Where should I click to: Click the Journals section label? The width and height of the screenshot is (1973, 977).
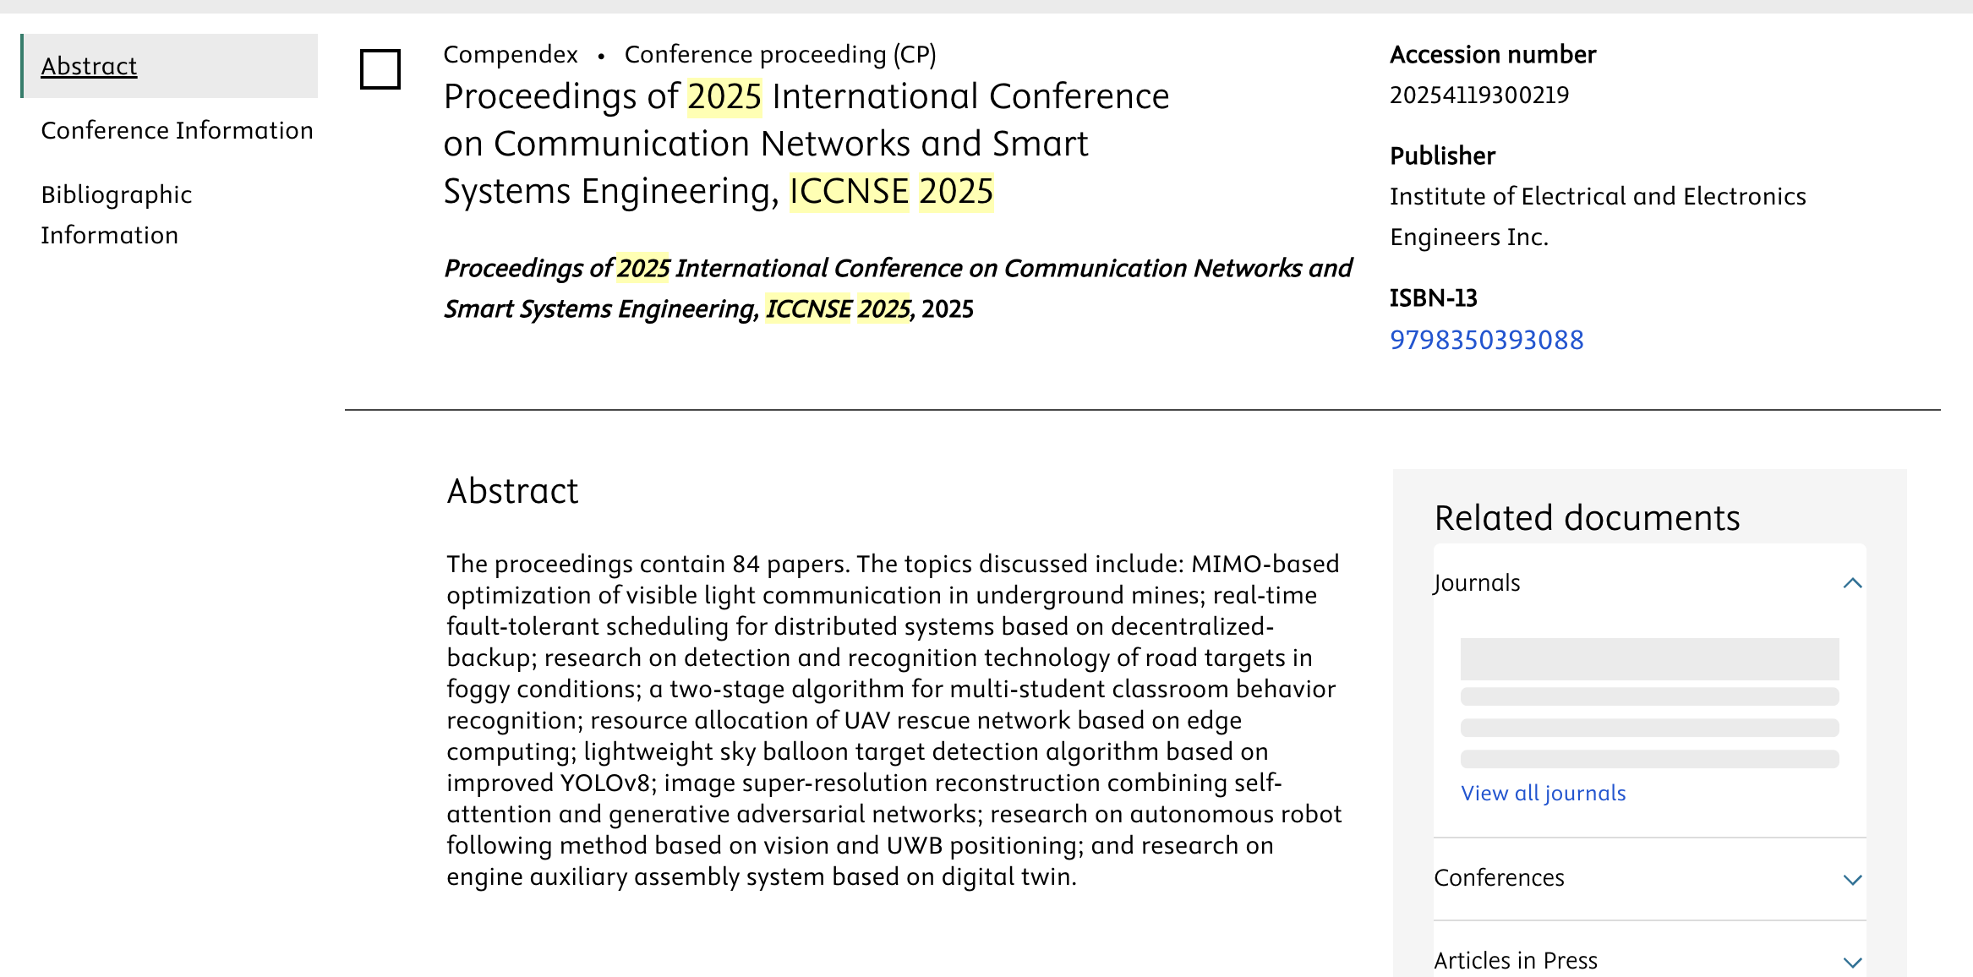click(1477, 583)
